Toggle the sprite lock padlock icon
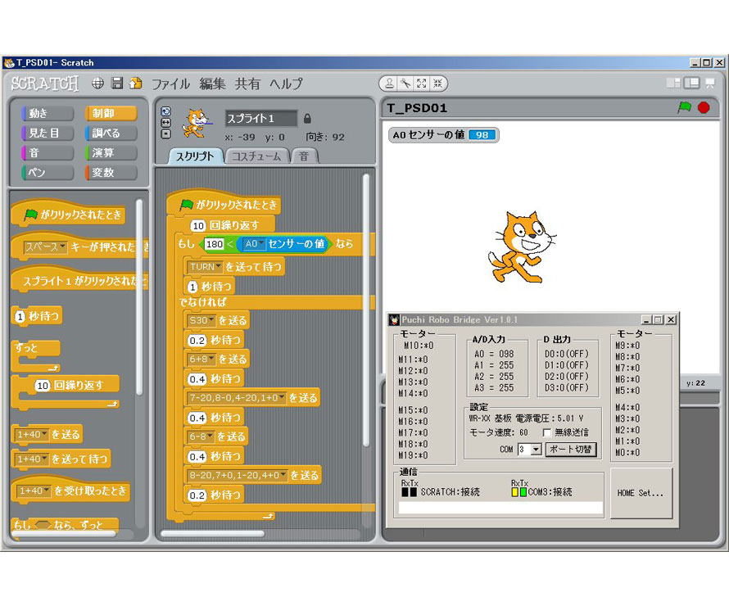The image size is (729, 606). (x=307, y=119)
